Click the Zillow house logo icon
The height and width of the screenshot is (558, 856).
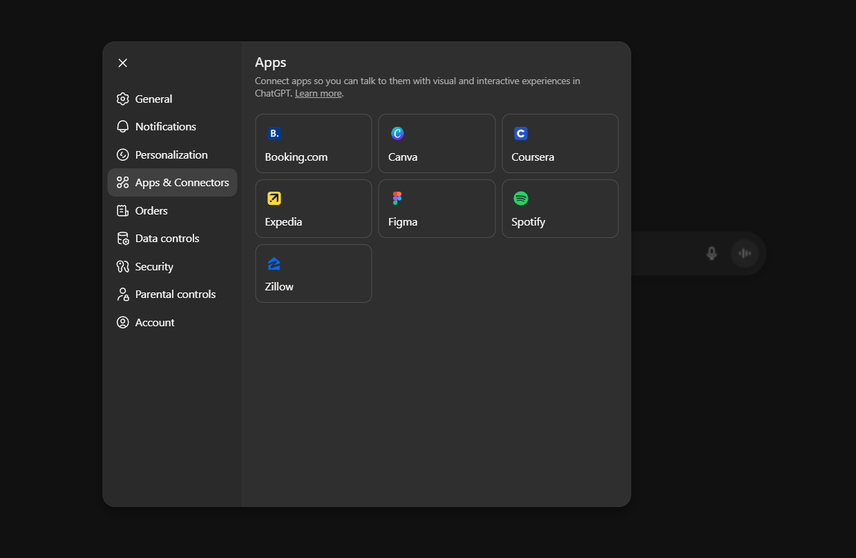point(274,263)
